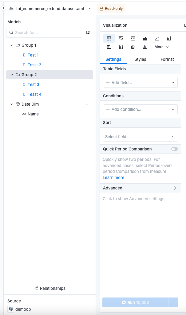Switch to the Styles tab

(140, 59)
